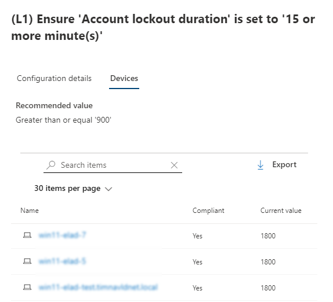This screenshot has height=302, width=333.
Task: Sort by the Compliant column header
Action: tap(208, 211)
